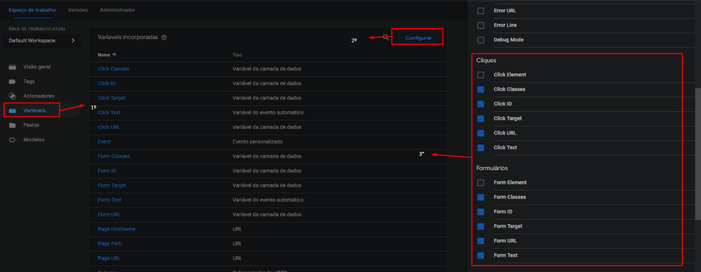
Task: Open the Form ID variable link
Action: pos(107,171)
